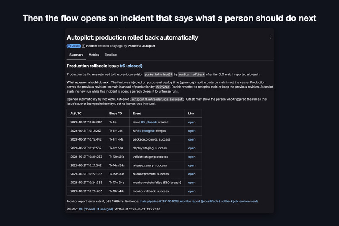Click open link for validate:staging row
The image size is (339, 226).
[x=191, y=157]
